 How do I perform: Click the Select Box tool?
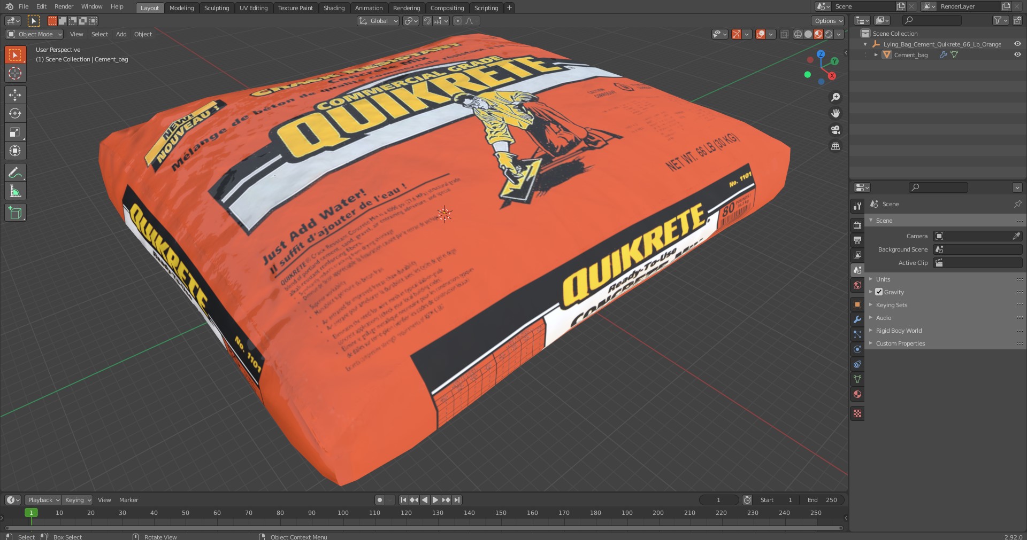coord(15,55)
